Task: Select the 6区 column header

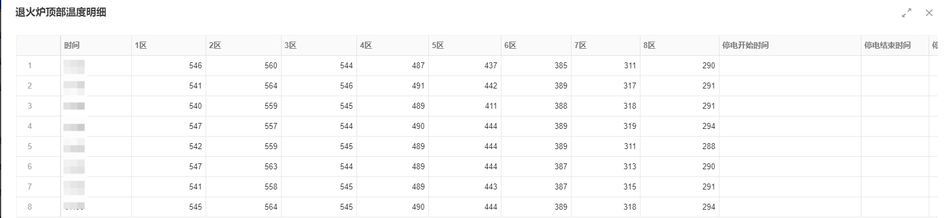Action: coord(536,46)
